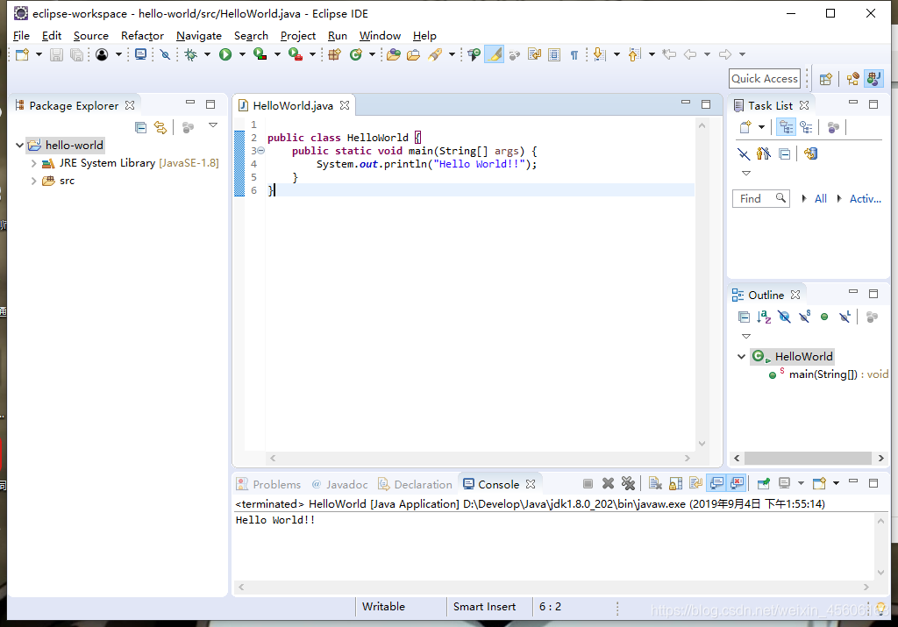The height and width of the screenshot is (627, 898).
Task: Open the Source menu
Action: coord(90,35)
